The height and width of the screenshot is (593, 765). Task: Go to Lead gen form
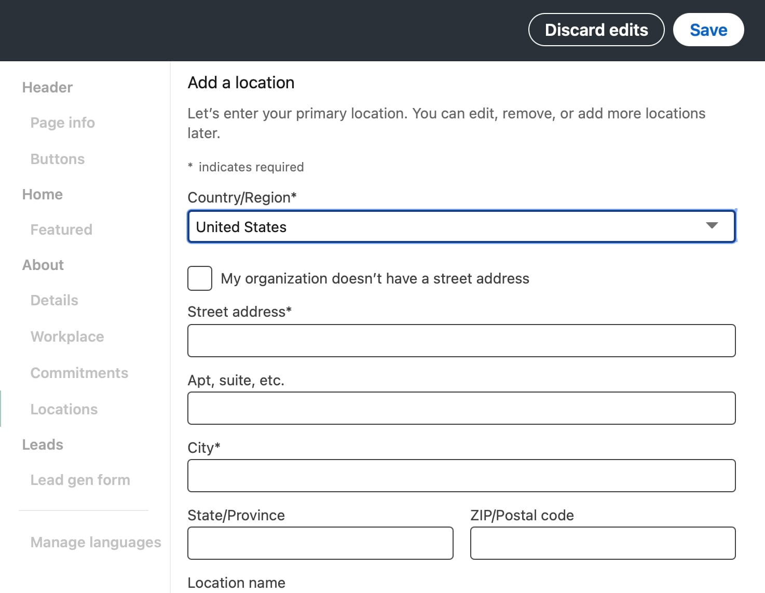[x=80, y=480]
